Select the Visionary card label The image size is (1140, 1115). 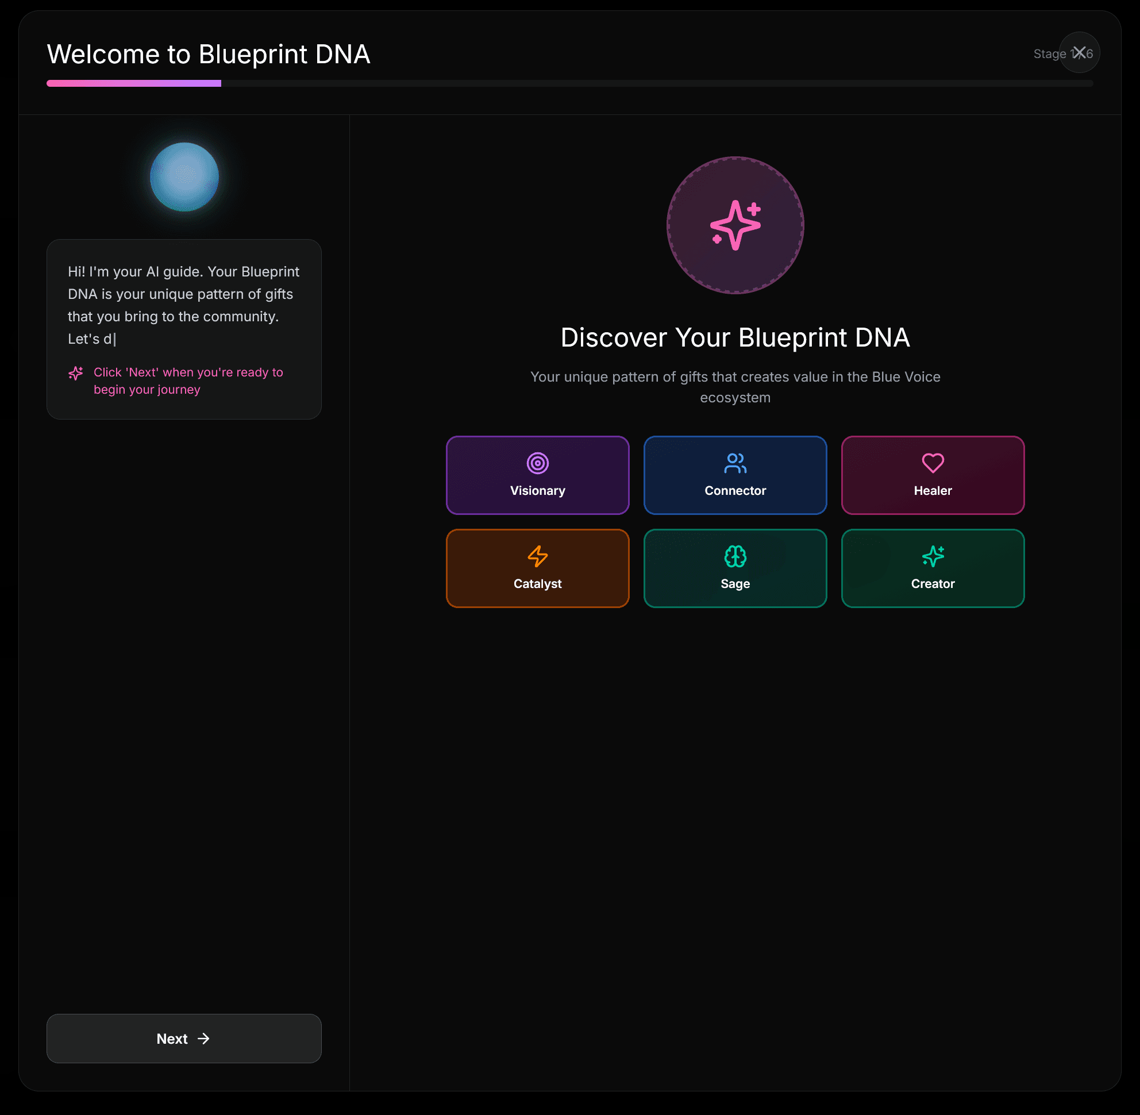click(x=537, y=491)
